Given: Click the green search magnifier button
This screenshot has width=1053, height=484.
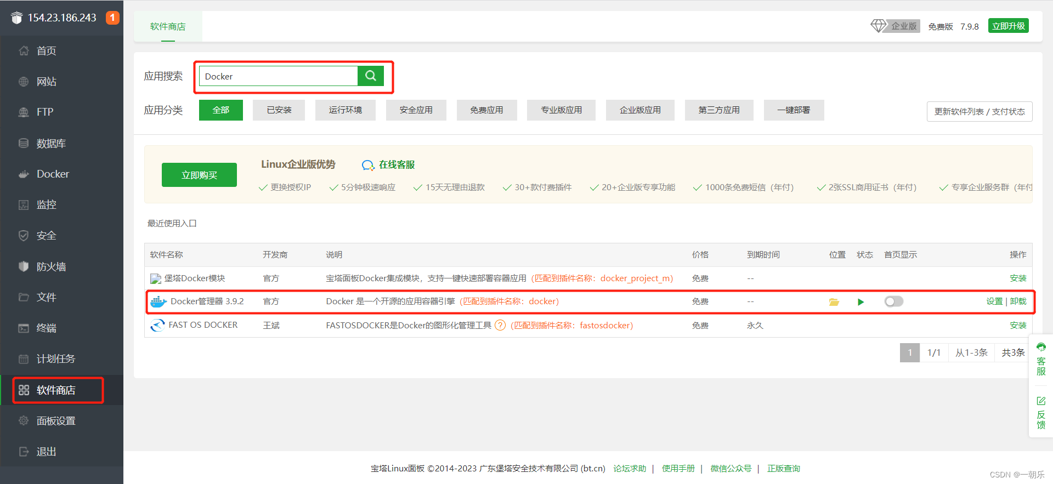Looking at the screenshot, I should pos(371,76).
